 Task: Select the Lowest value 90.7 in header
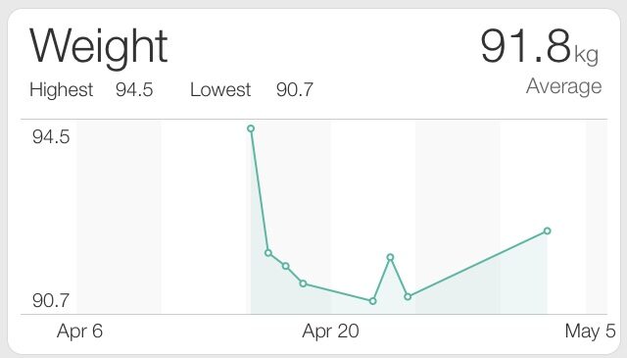coord(295,89)
